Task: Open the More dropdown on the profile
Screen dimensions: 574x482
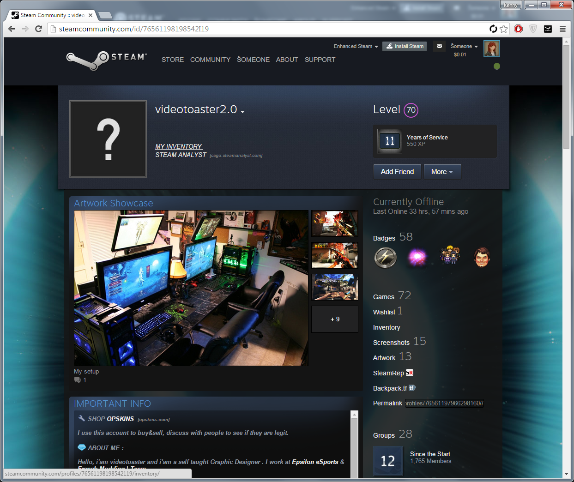Action: point(442,172)
